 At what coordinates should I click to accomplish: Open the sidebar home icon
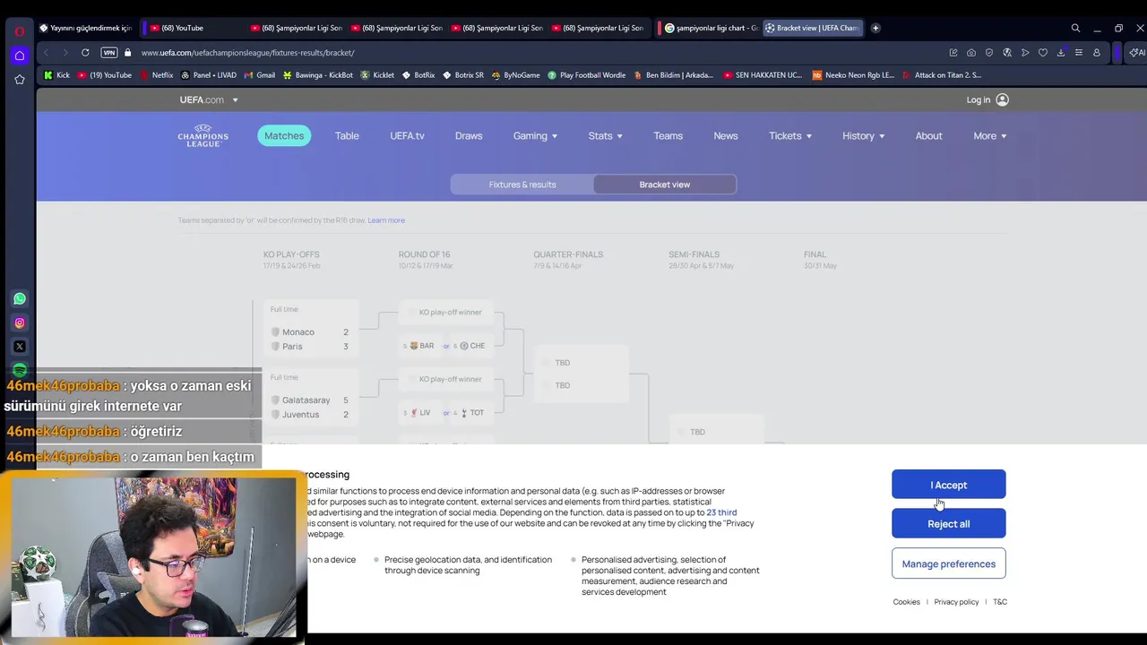[20, 56]
